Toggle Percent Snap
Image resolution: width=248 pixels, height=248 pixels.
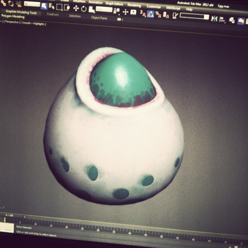158,14
